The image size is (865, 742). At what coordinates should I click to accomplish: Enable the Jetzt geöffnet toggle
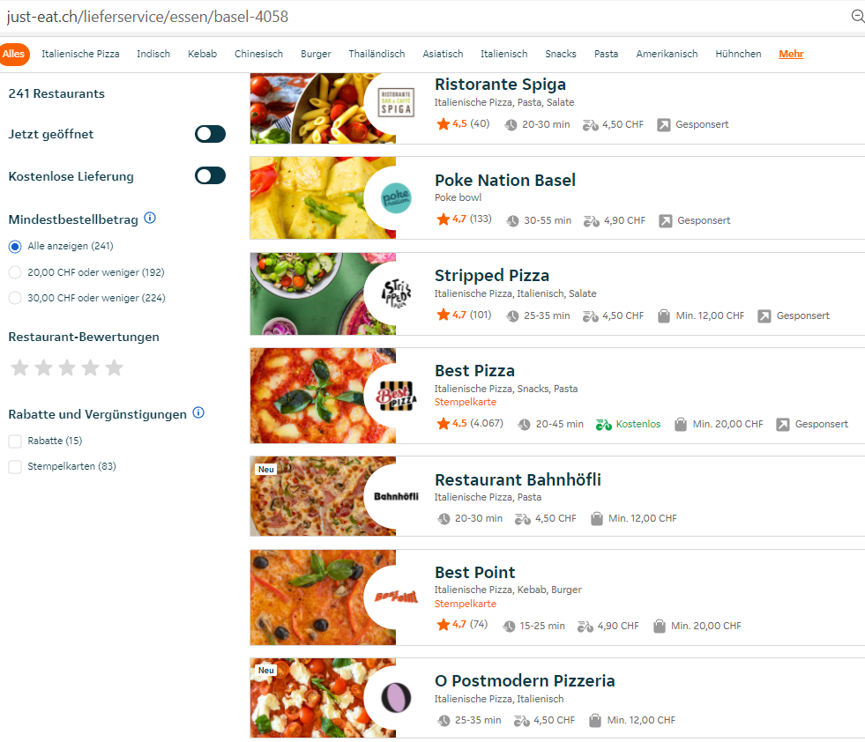point(210,134)
